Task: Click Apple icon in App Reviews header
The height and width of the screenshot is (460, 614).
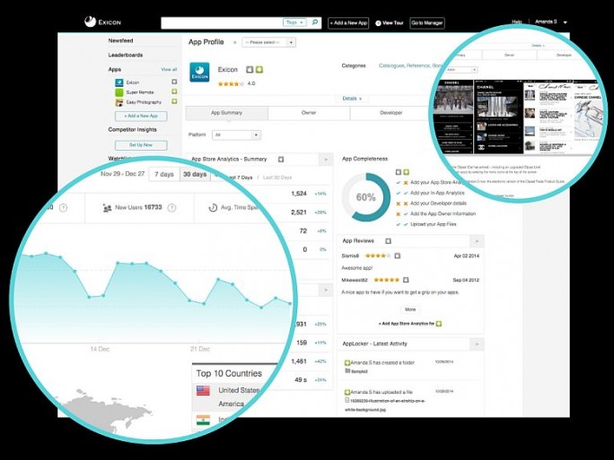Action: [x=388, y=241]
